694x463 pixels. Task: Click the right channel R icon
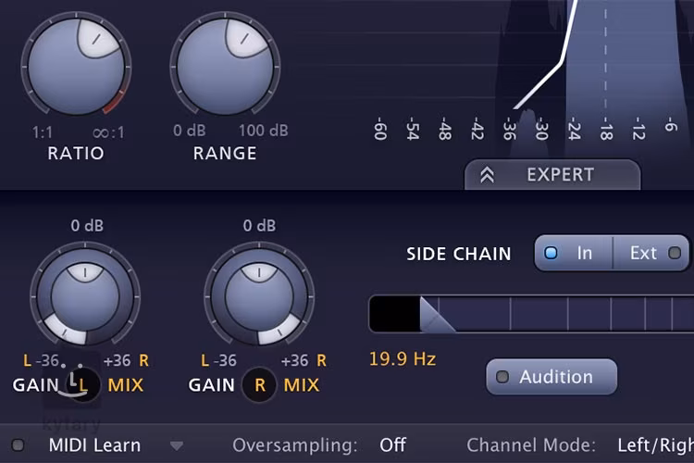click(x=259, y=385)
